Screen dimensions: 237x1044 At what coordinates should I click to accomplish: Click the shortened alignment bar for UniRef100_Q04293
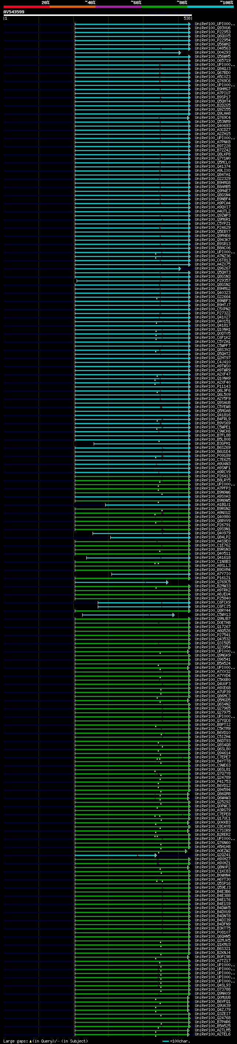point(128,53)
